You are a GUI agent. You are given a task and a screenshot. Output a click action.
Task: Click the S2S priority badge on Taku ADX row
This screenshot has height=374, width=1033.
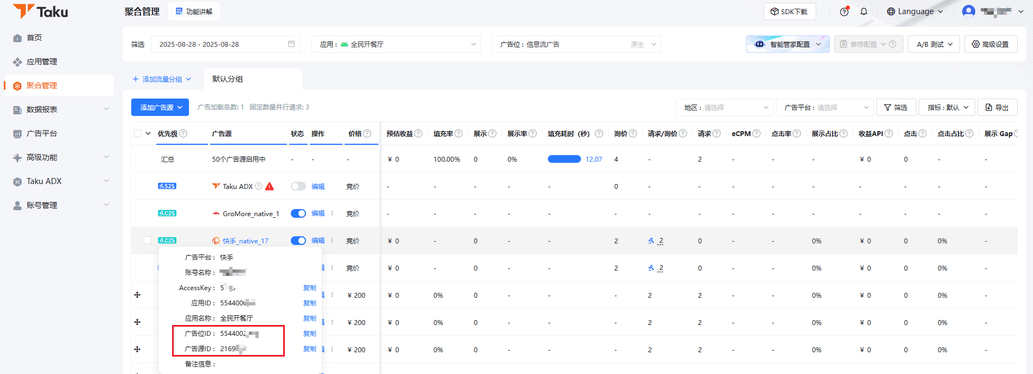coord(167,186)
